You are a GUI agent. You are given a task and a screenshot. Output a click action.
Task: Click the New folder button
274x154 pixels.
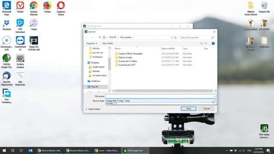coord(107,43)
